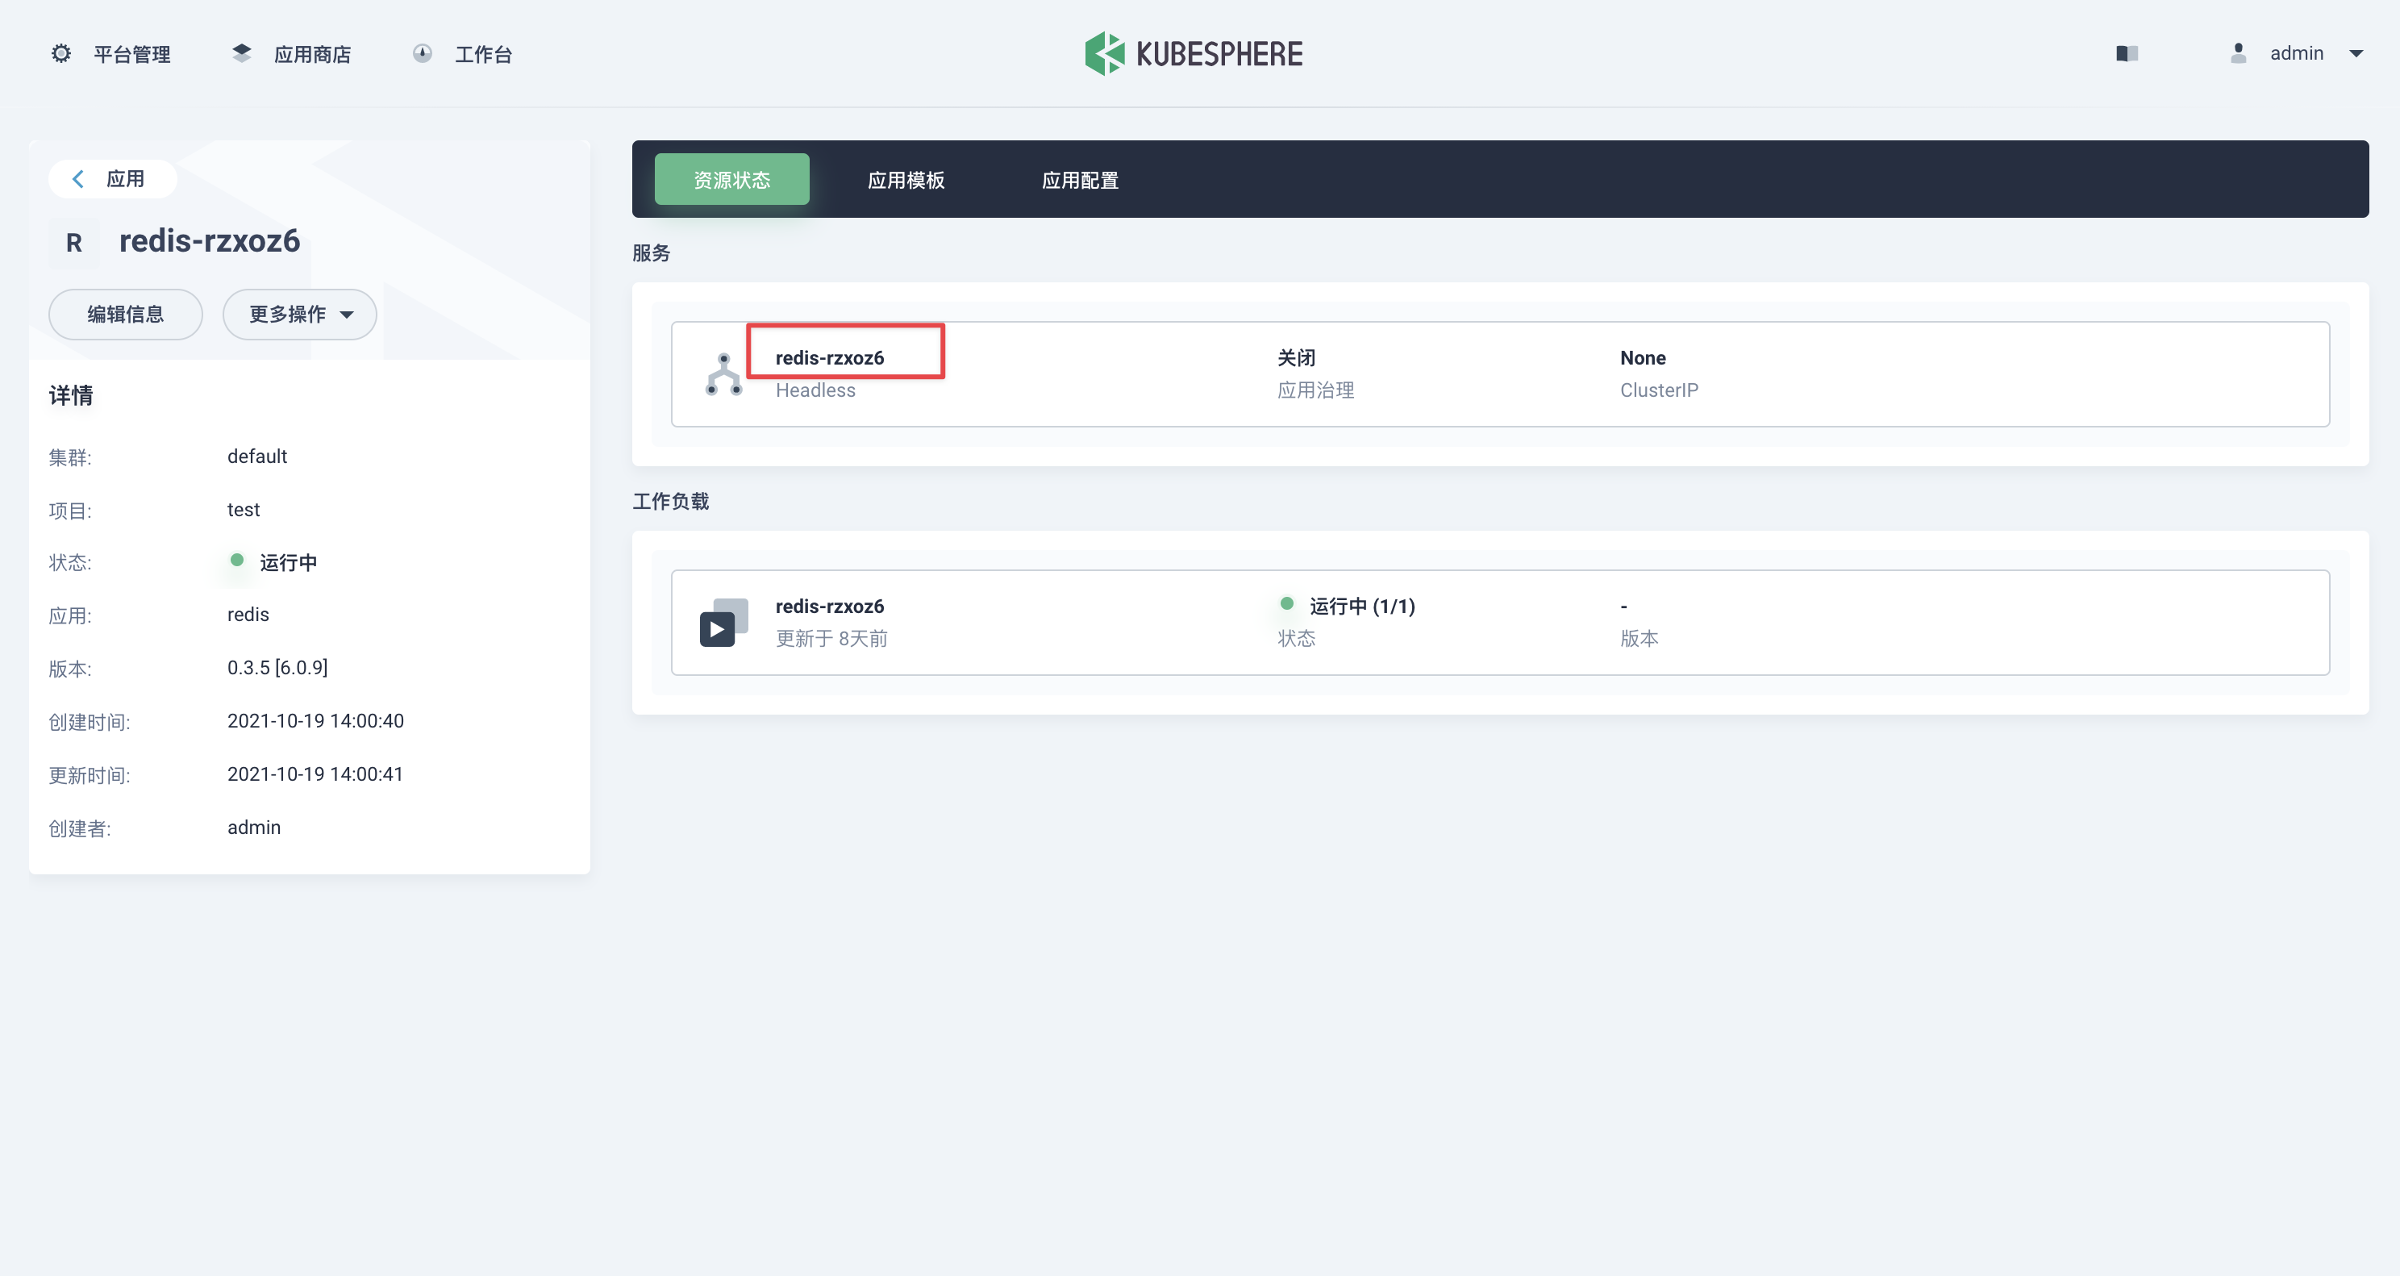The width and height of the screenshot is (2400, 1276).
Task: Open the 应用商店 app store icon
Action: click(x=241, y=53)
